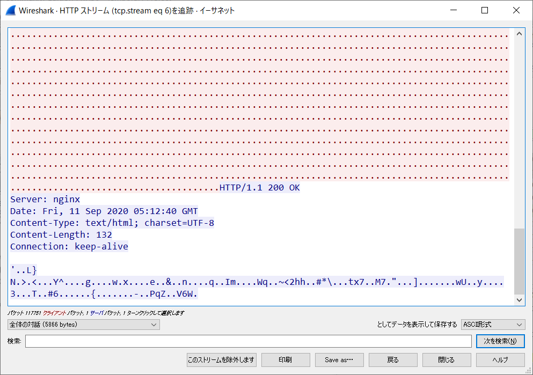The image size is (533, 375).
Task: Click the Content-Type: text/html header line
Action: [112, 223]
